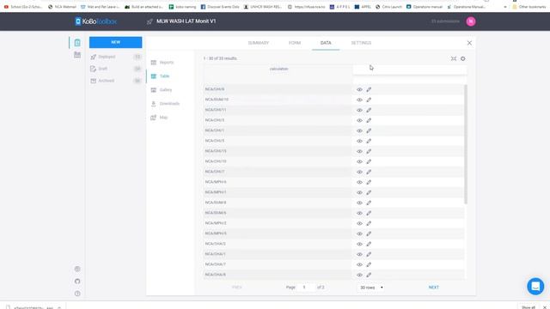Viewport: 550px width, 309px height.
Task: View submission NCA/CHI/11 via eye icon
Action: 359,110
